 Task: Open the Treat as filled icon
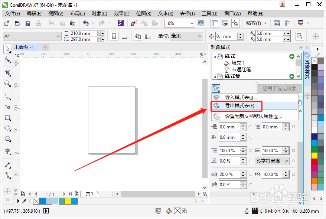pyautogui.click(x=299, y=36)
